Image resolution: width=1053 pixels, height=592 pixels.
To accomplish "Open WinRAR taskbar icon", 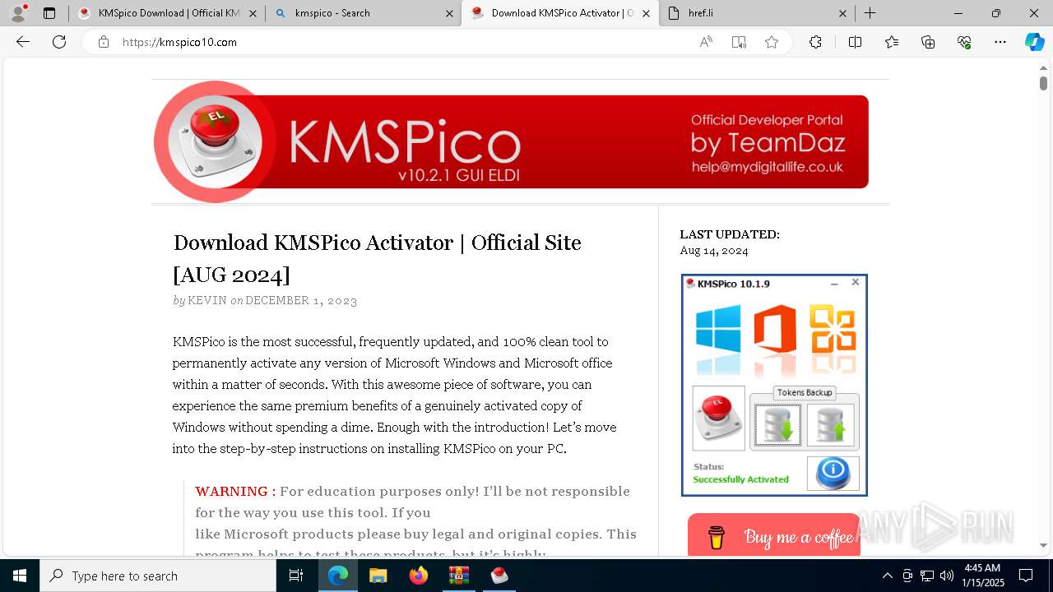I will (458, 576).
